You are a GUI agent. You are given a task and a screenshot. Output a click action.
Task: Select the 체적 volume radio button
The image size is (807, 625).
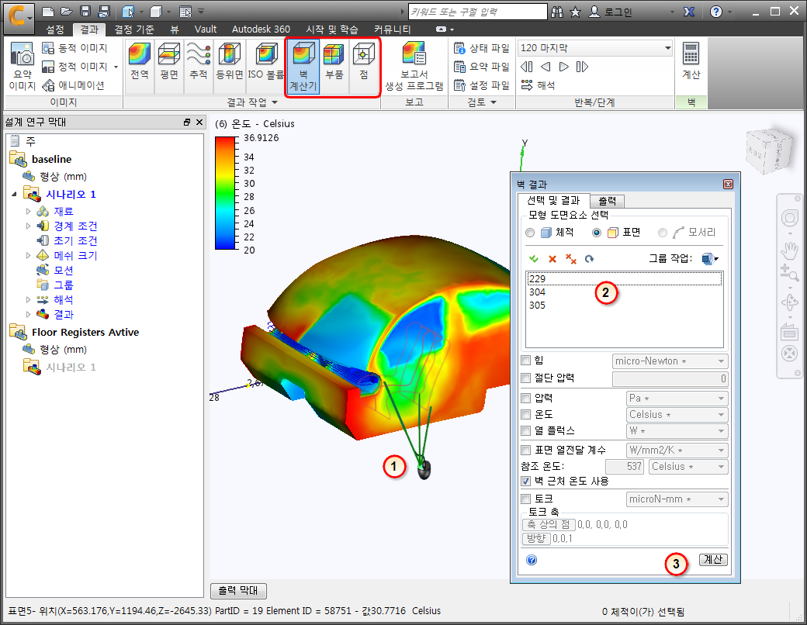pyautogui.click(x=530, y=233)
